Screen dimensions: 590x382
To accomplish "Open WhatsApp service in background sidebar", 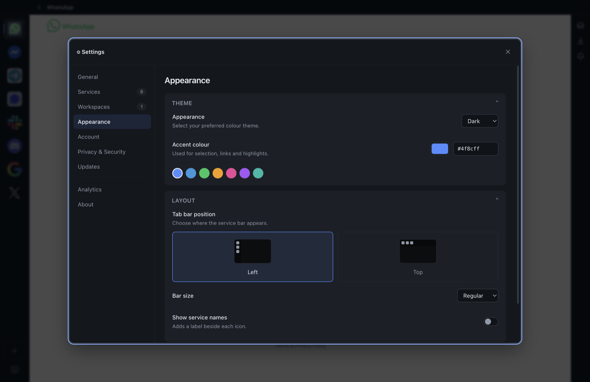I will 14,29.
